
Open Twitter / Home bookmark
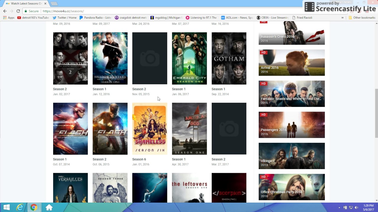[x=64, y=18]
